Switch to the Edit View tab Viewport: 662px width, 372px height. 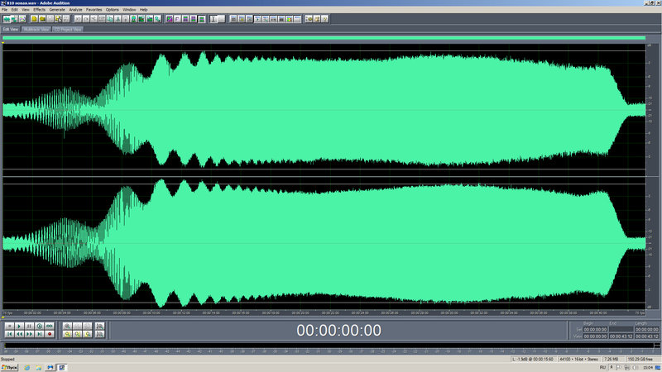pyautogui.click(x=11, y=29)
